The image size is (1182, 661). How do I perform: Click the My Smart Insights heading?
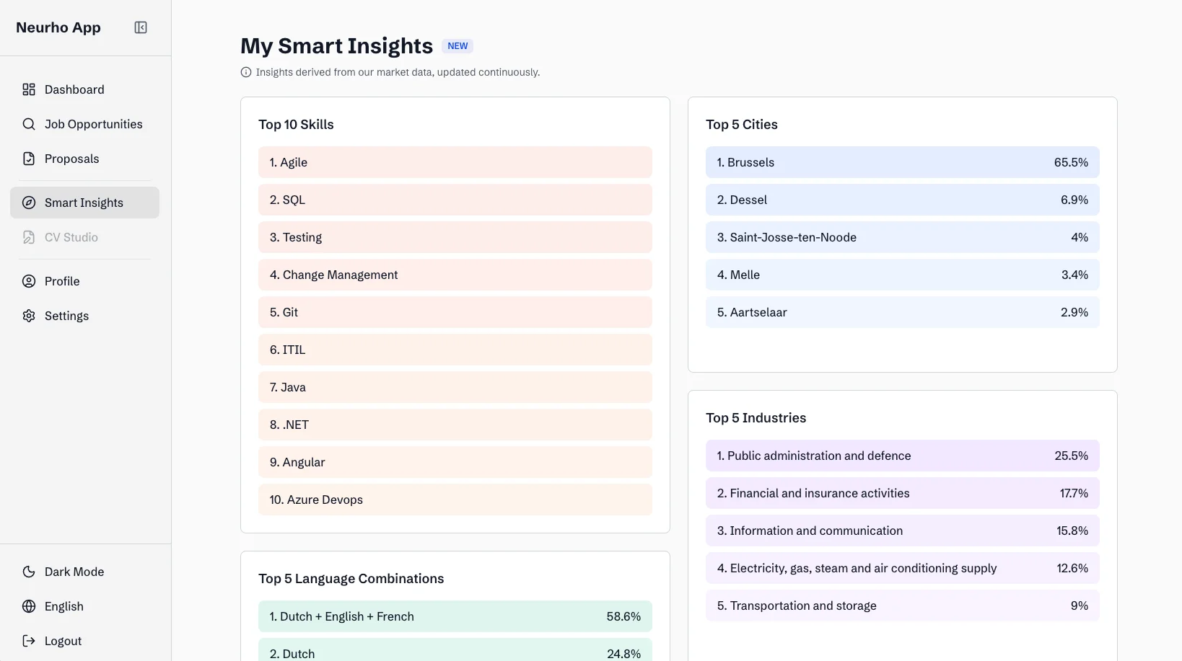336,46
